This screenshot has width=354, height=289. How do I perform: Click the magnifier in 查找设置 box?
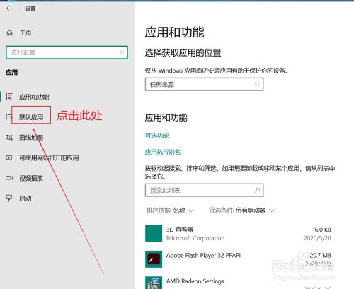pos(122,52)
